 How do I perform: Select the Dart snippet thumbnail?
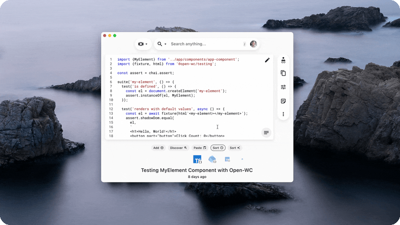pos(212,159)
